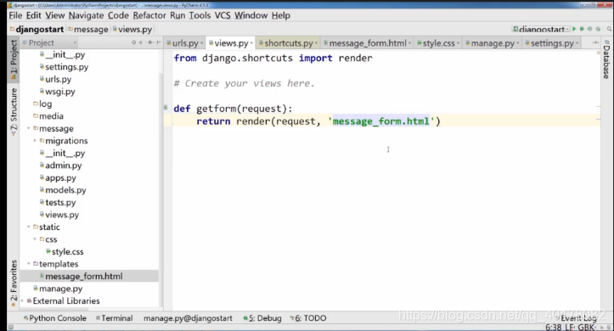Screen dimensions: 614x331
Task: Toggle the 2: Favorites side tool window
Action: click(14, 283)
